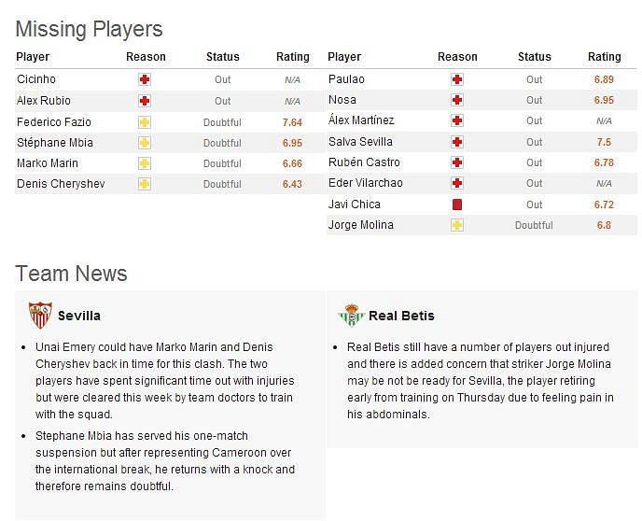Open Salva Sevilla player profile

360,142
